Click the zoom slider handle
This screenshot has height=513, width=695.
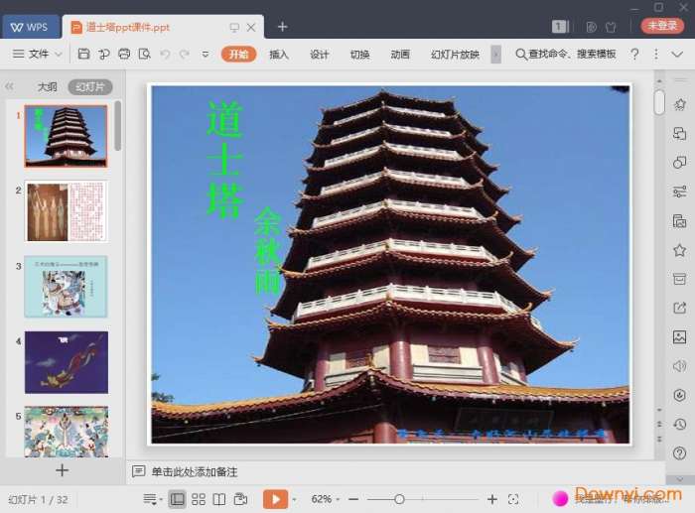(399, 499)
